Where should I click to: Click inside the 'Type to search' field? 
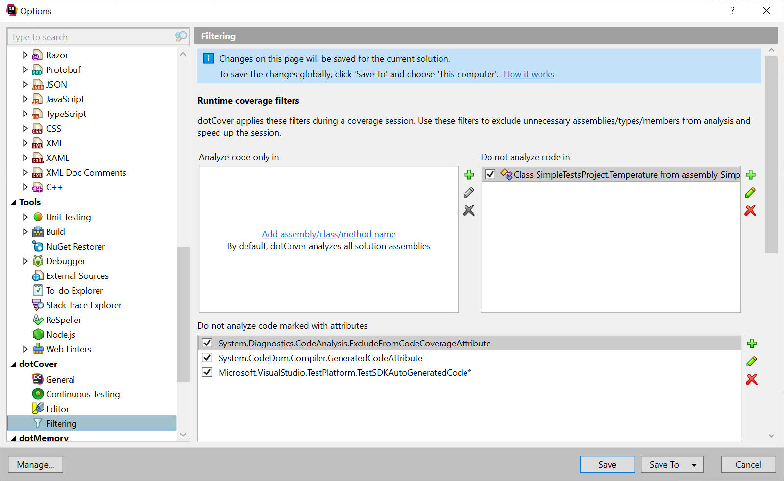click(x=88, y=37)
